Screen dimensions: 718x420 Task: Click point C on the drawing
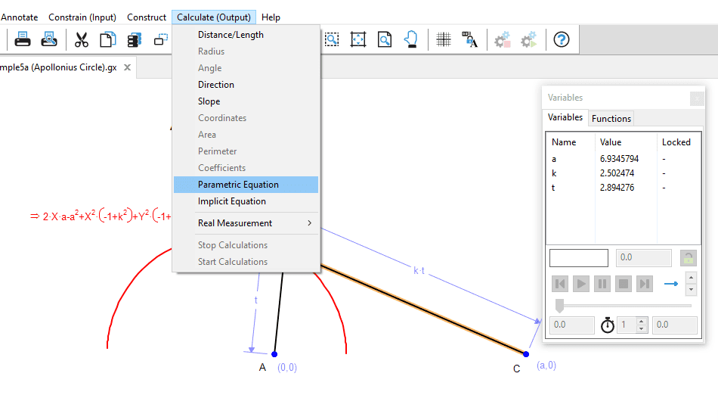[526, 354]
